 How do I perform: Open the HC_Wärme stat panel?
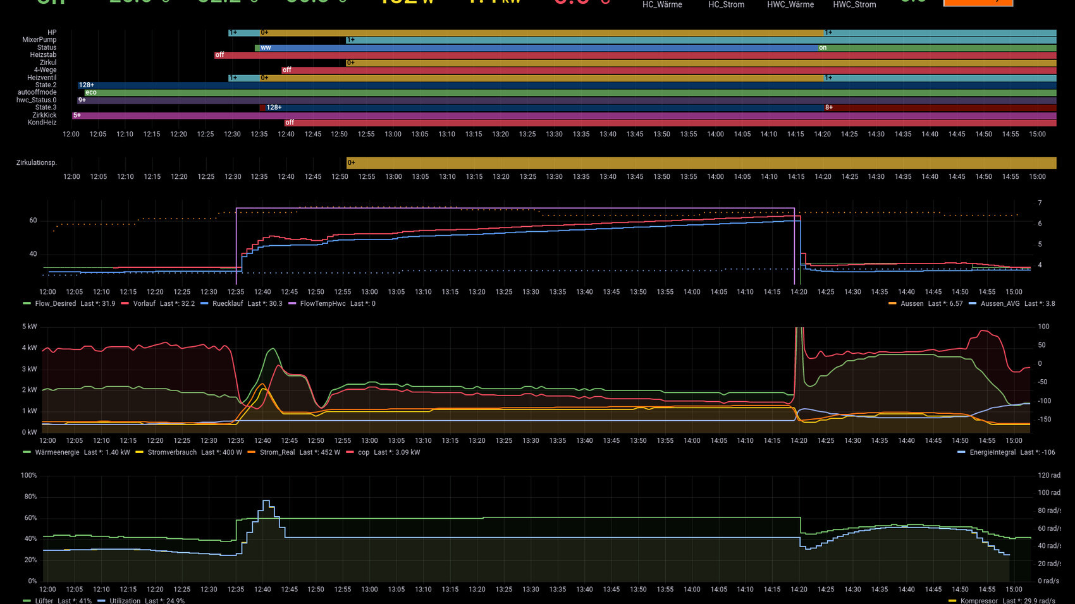click(661, 4)
